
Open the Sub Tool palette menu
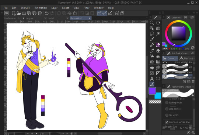point(164,53)
